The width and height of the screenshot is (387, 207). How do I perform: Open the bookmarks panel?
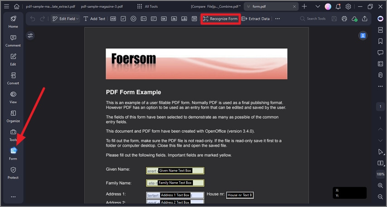click(380, 41)
